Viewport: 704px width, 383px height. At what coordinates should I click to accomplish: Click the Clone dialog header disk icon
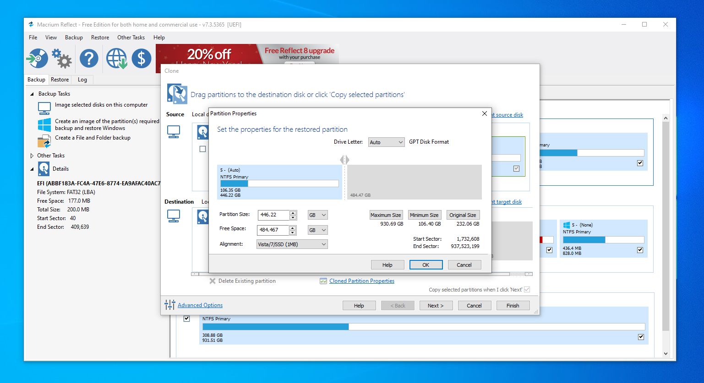177,94
